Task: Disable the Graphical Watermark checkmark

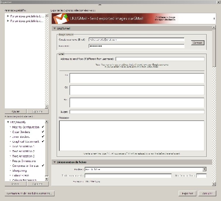Action: click(x=43, y=141)
